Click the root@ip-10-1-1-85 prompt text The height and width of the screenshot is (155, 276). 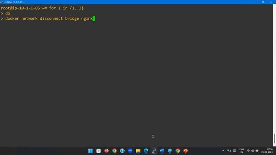point(24,8)
